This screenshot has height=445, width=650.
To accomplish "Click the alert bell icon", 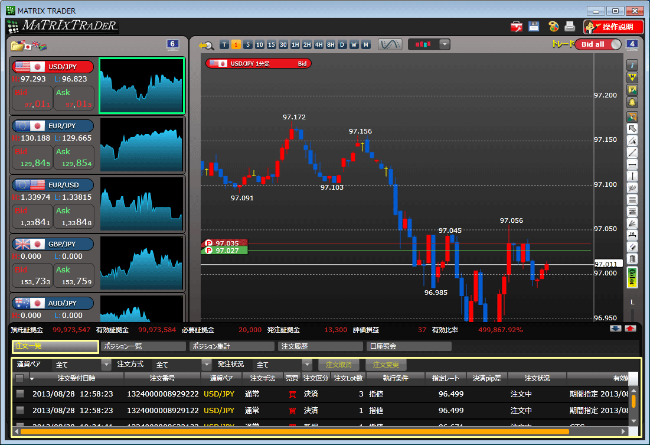I will point(632,102).
